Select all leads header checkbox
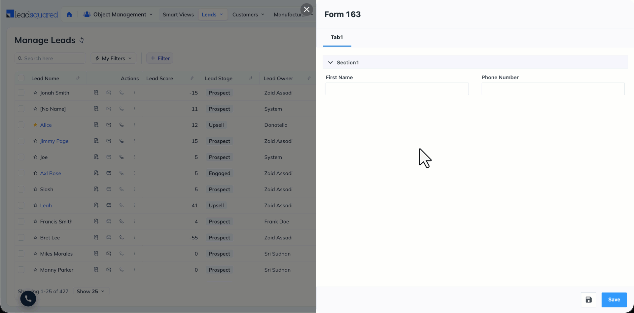 click(21, 78)
